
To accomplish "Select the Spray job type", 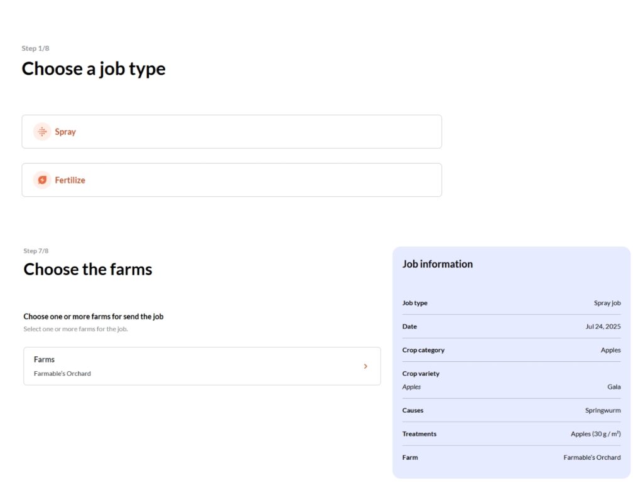I will 232,132.
